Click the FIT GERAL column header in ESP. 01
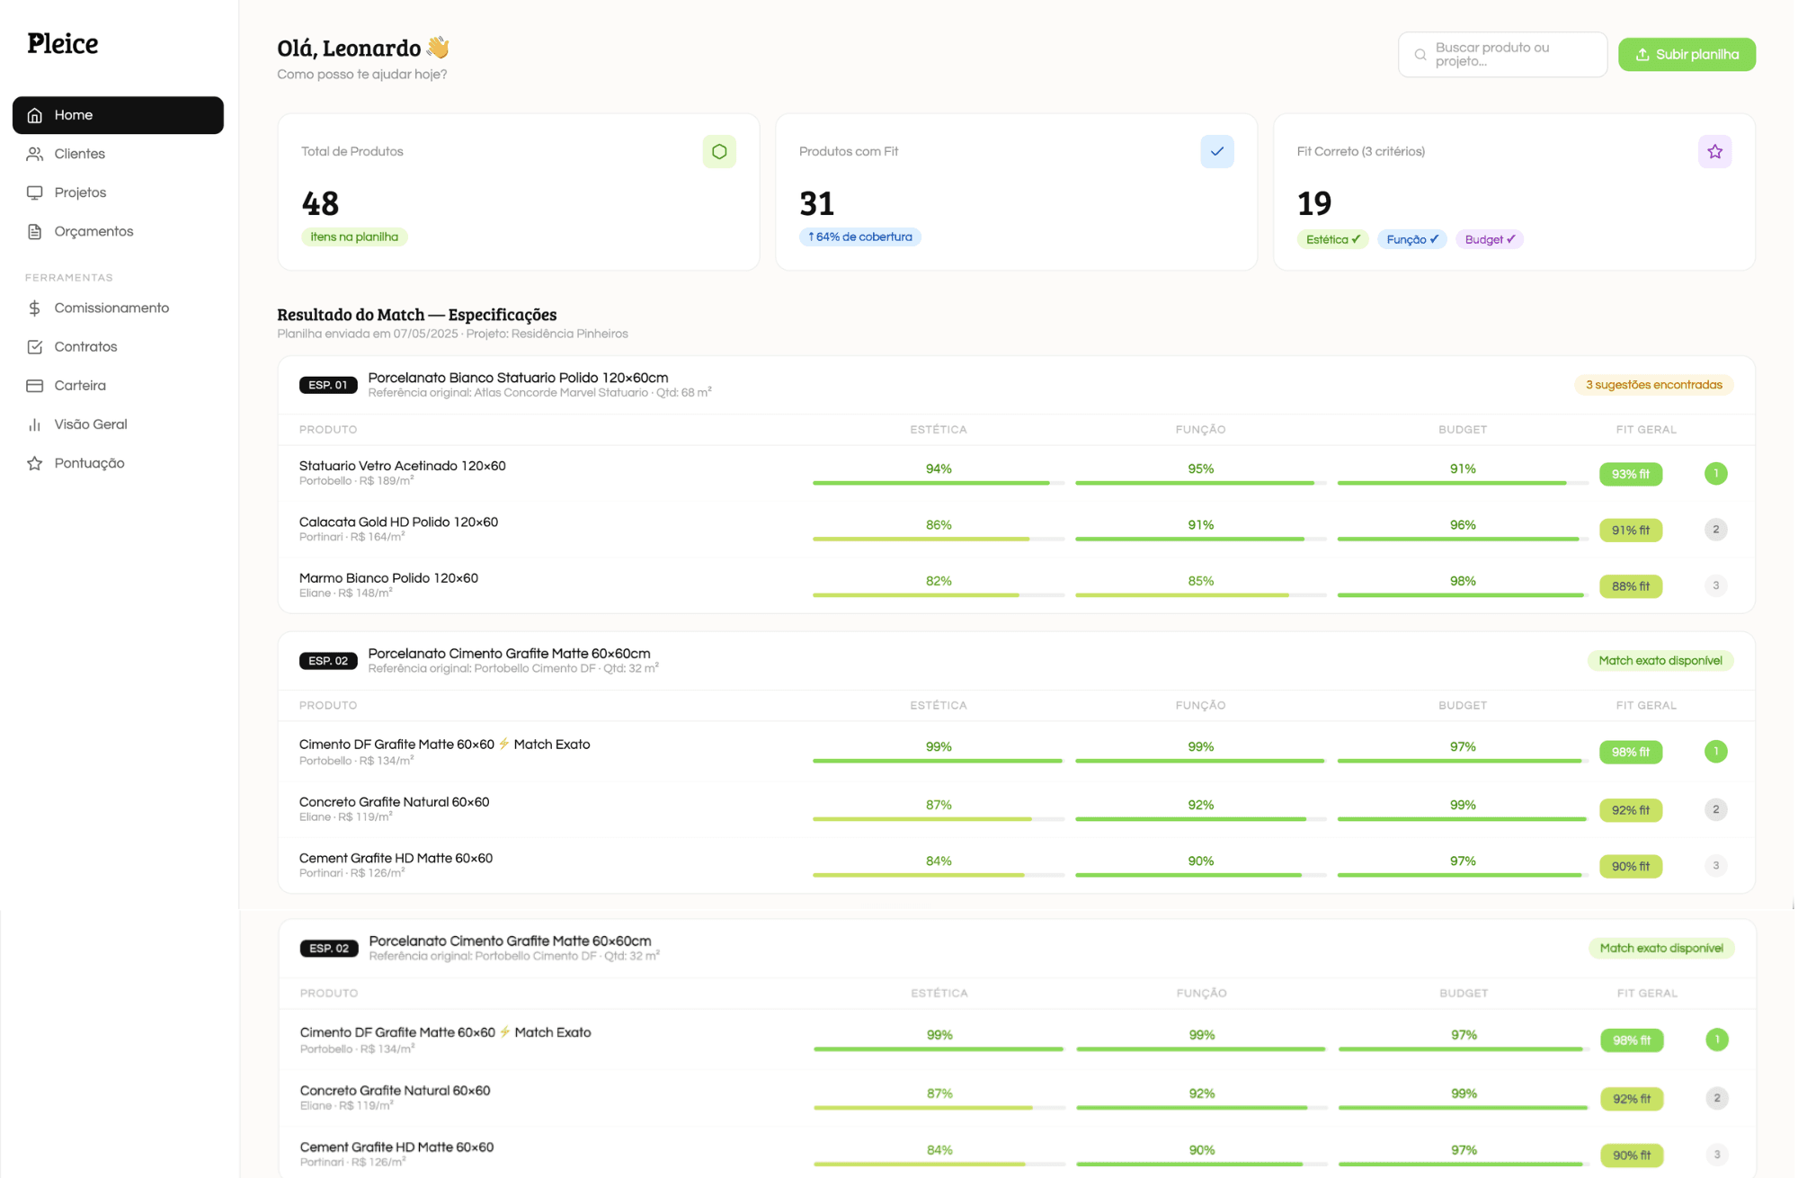 tap(1645, 430)
